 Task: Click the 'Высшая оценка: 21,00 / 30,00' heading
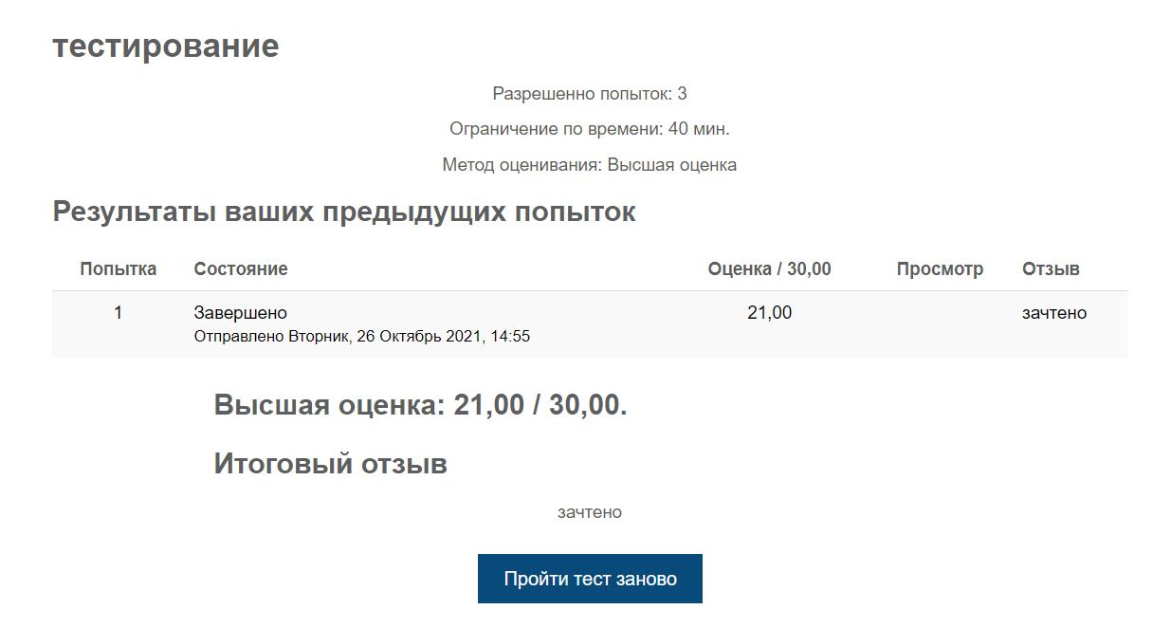tap(420, 405)
